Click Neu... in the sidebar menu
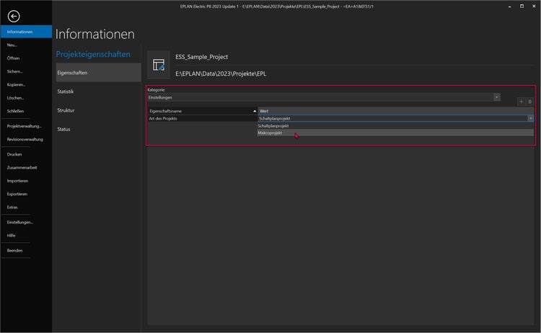 coord(12,45)
